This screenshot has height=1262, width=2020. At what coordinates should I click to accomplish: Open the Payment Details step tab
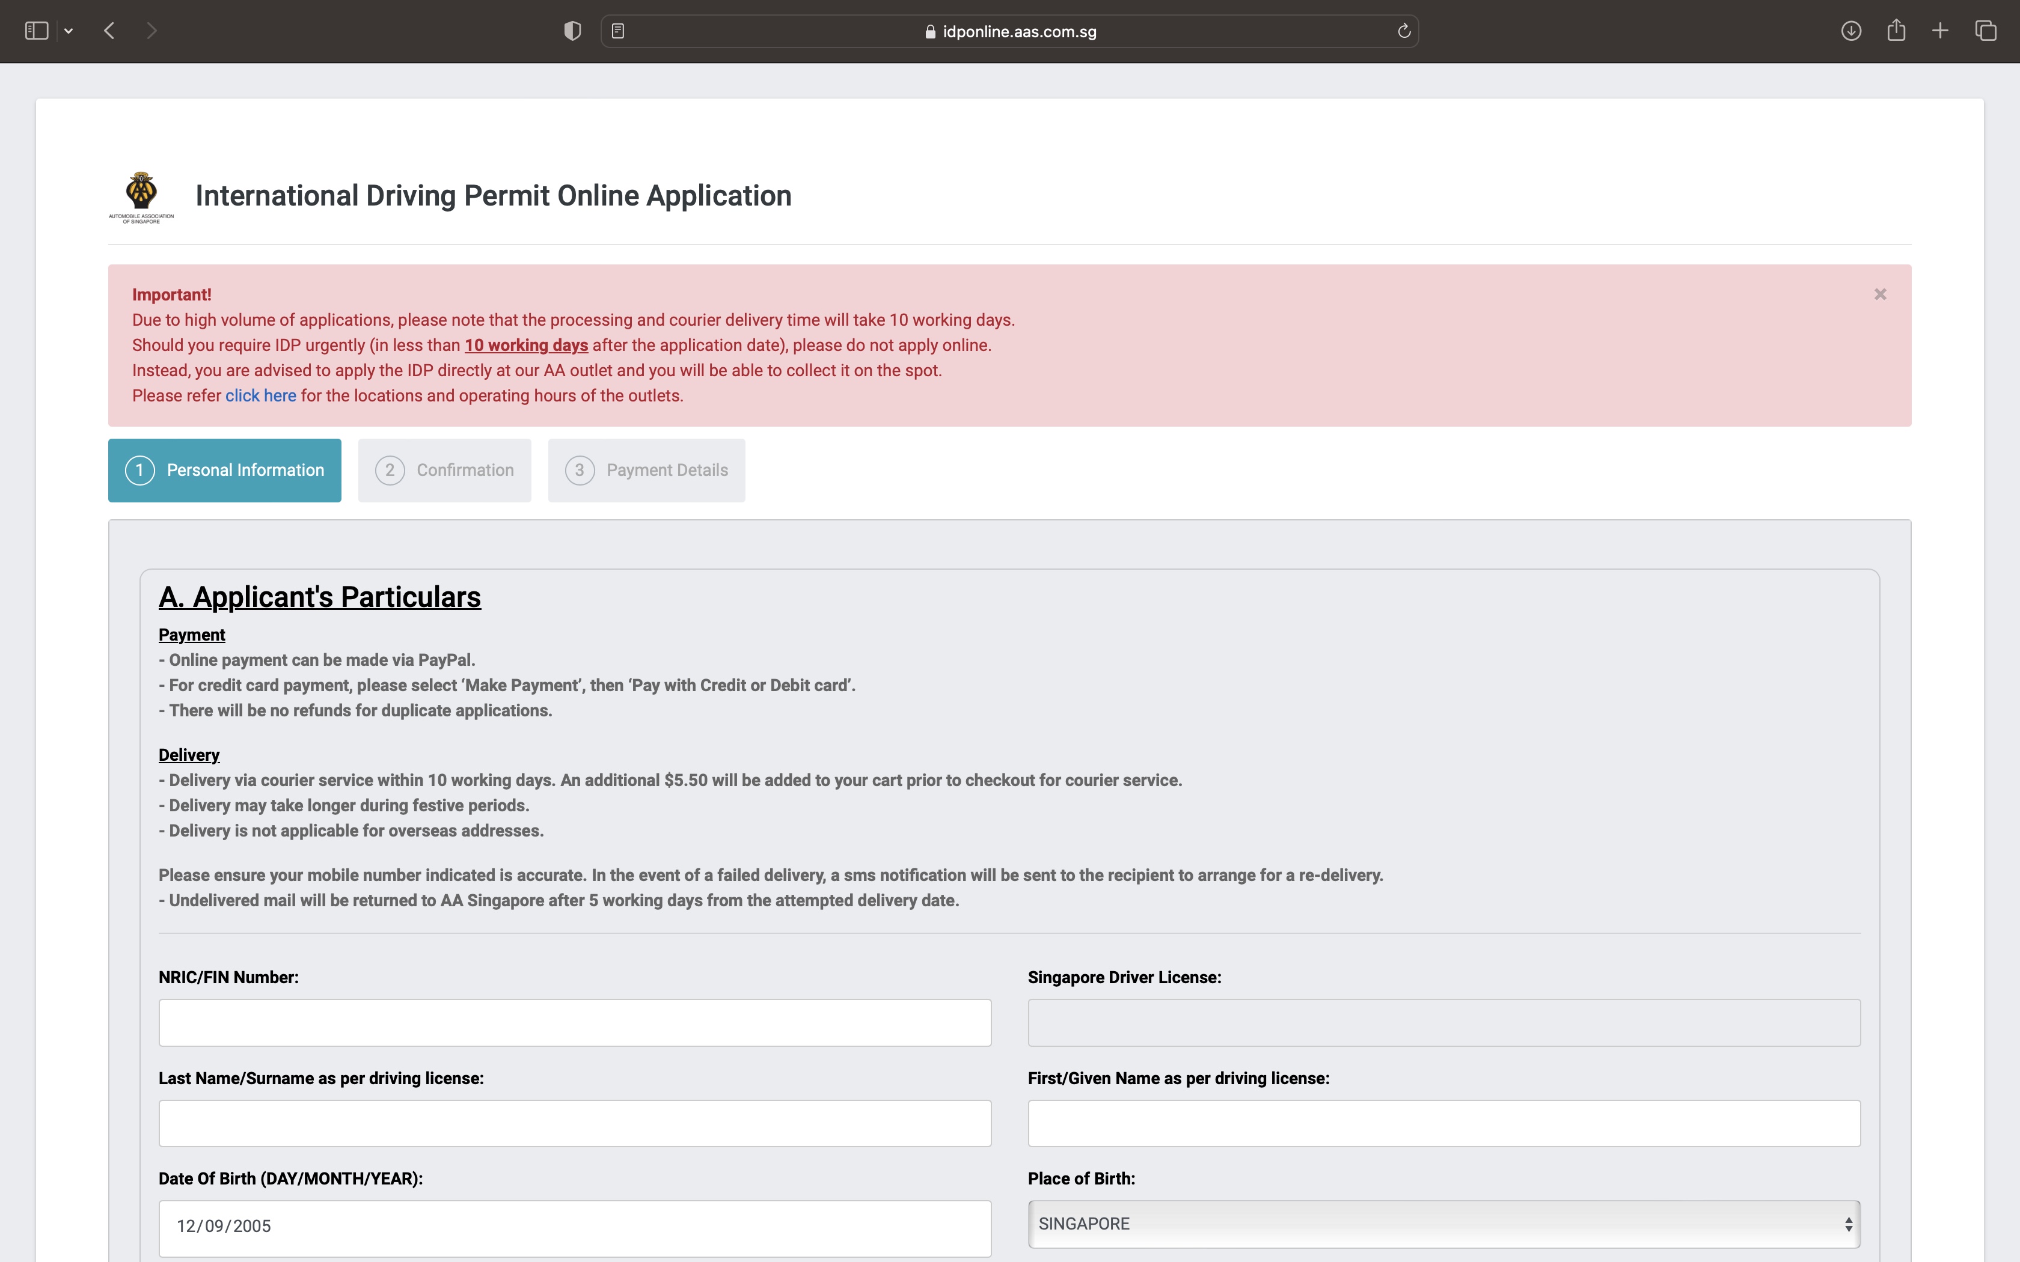pos(646,470)
